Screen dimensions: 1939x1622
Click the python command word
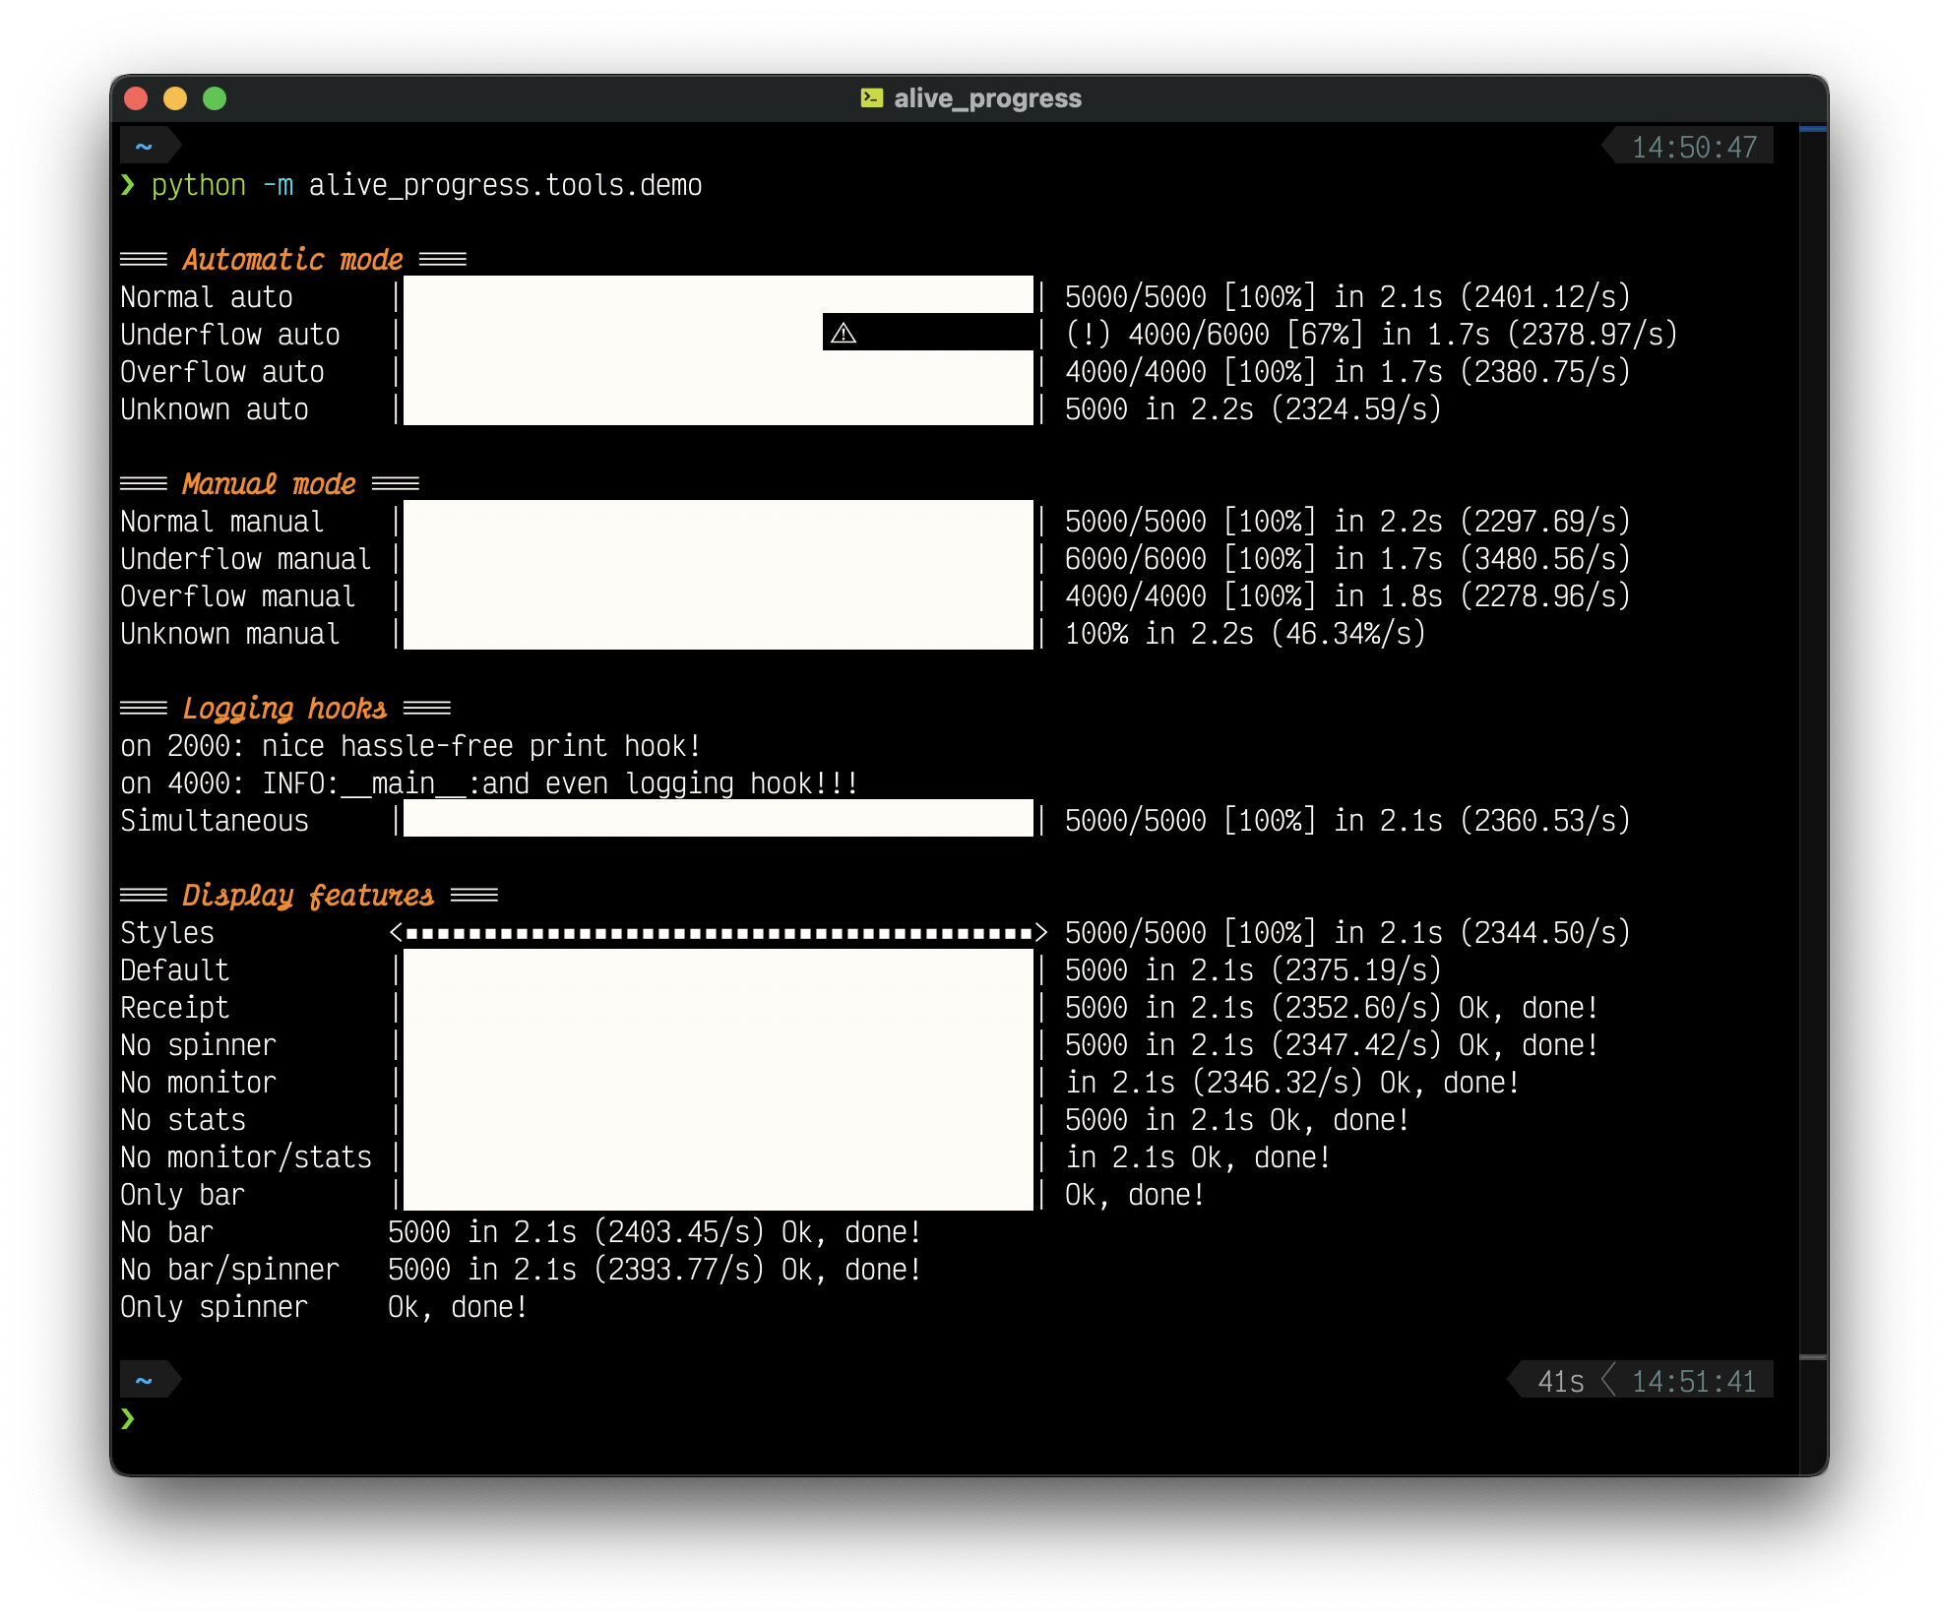(x=199, y=185)
